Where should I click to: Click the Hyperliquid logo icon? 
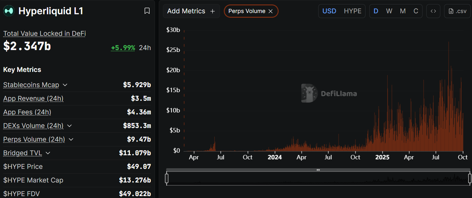pyautogui.click(x=9, y=11)
